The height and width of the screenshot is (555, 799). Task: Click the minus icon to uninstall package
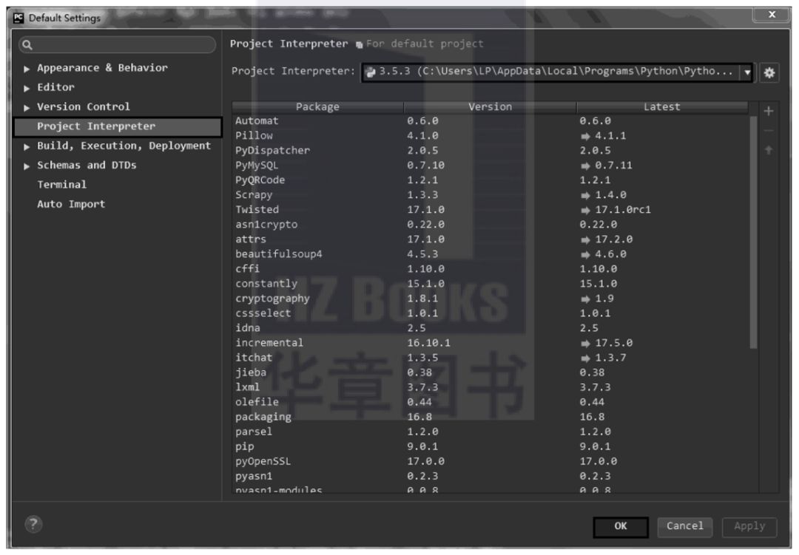pyautogui.click(x=769, y=131)
